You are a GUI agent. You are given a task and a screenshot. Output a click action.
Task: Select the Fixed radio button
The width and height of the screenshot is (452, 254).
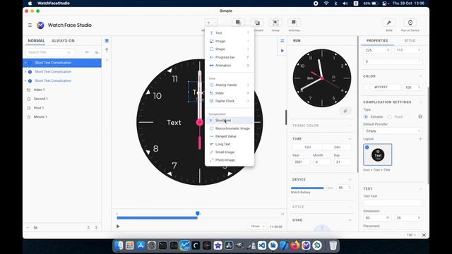389,117
